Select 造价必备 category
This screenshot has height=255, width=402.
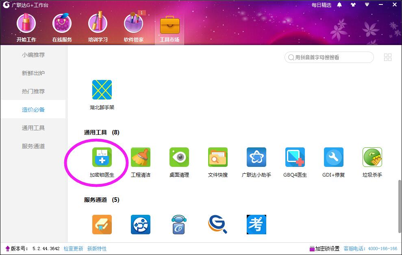click(x=33, y=109)
